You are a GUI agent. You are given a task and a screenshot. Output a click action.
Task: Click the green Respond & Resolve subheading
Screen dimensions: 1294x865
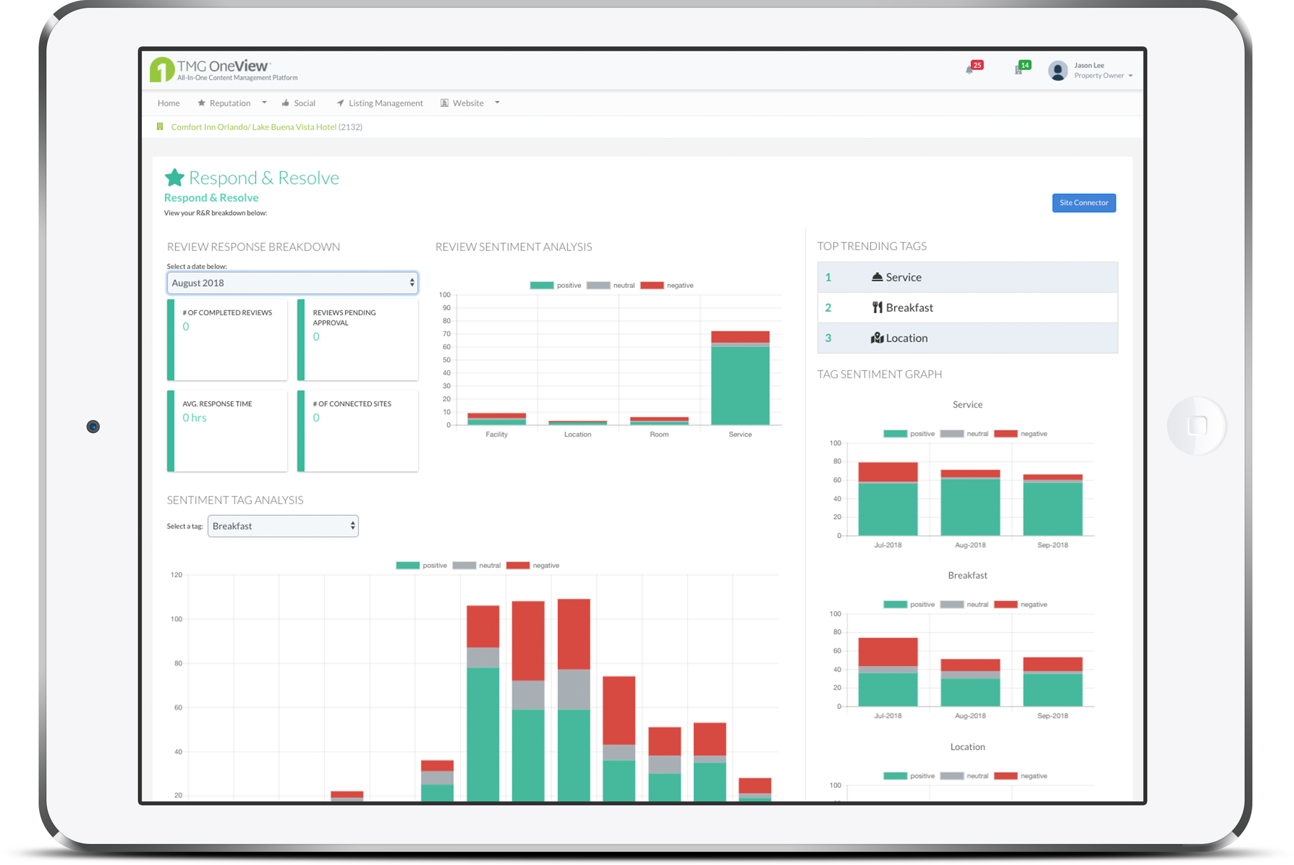(x=211, y=198)
